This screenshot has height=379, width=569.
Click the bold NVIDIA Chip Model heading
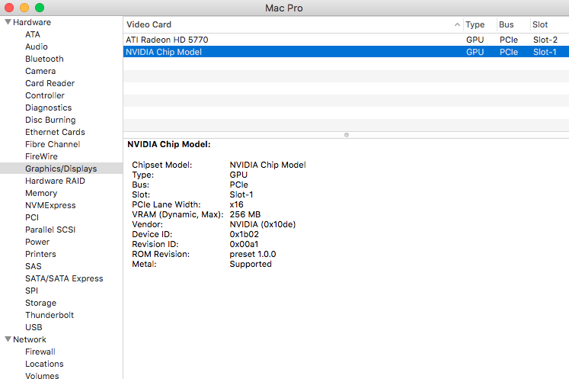tap(169, 144)
